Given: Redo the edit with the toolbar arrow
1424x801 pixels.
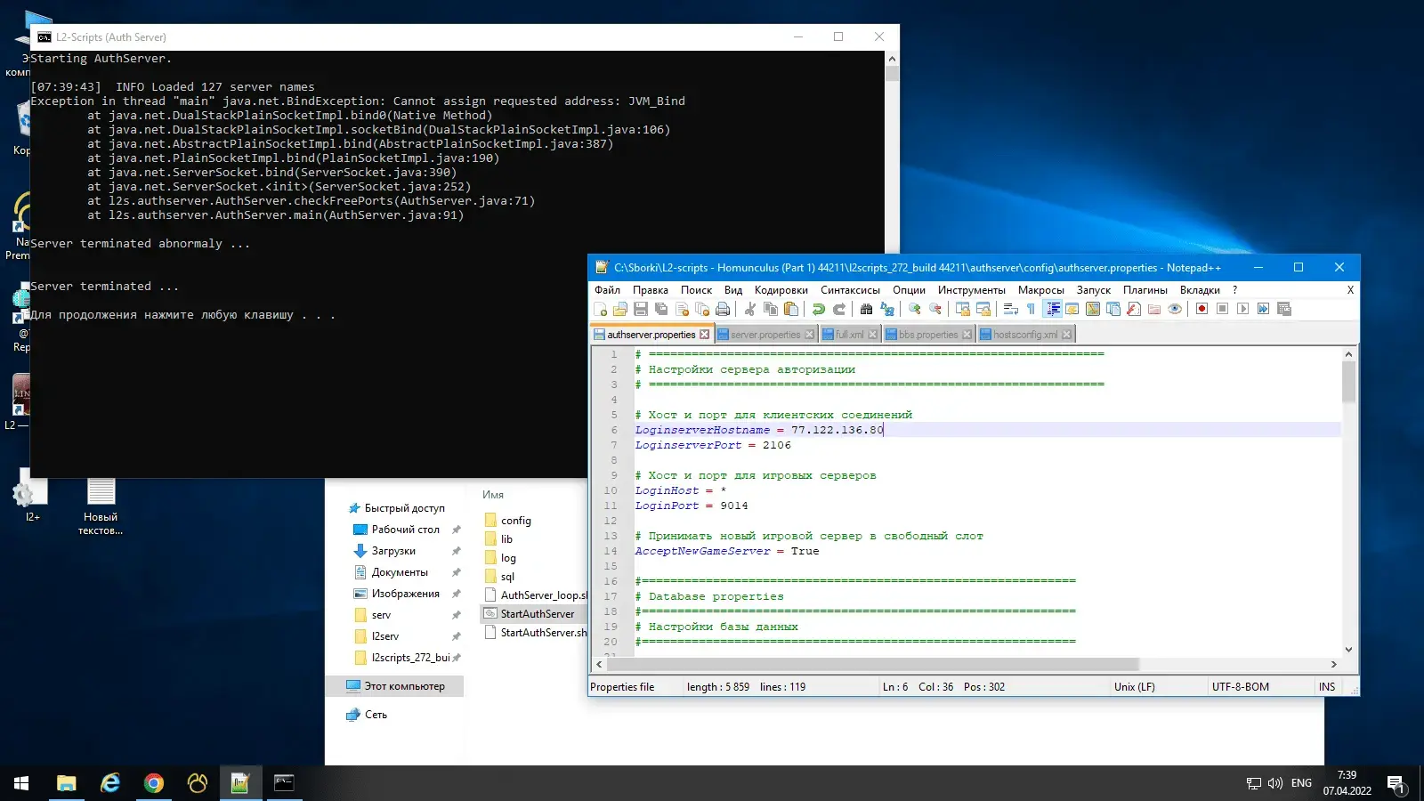Looking at the screenshot, I should [x=839, y=309].
